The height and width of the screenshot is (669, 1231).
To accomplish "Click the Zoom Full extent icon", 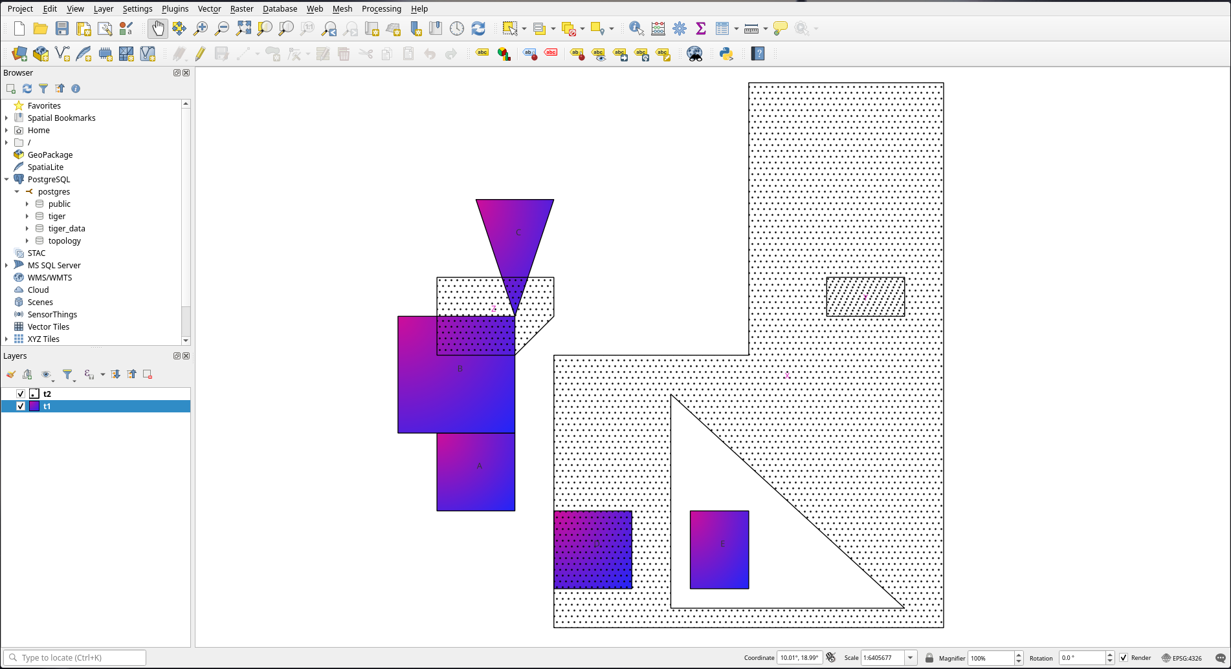I will tap(243, 28).
